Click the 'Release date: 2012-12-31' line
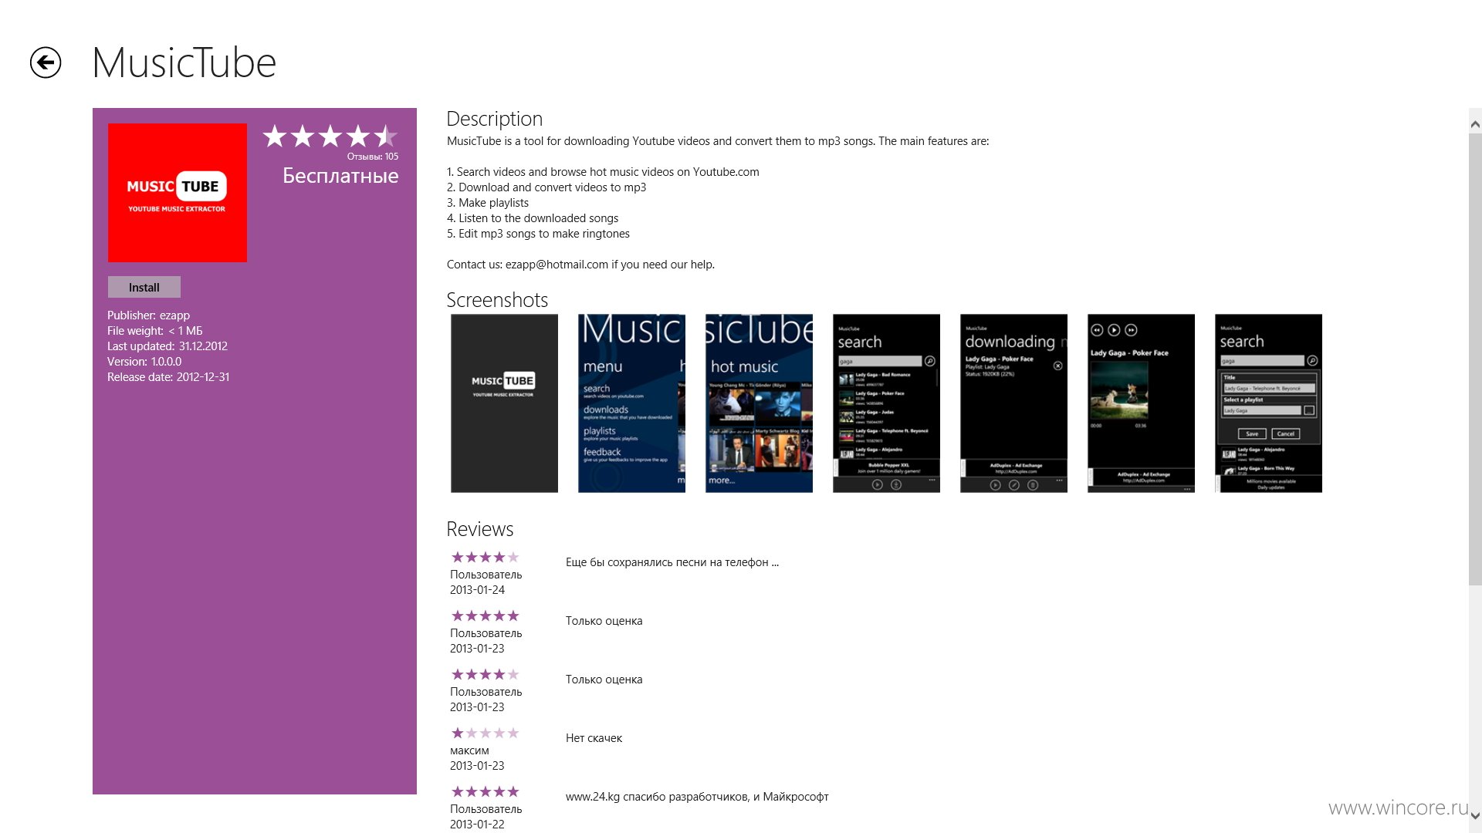 168,377
